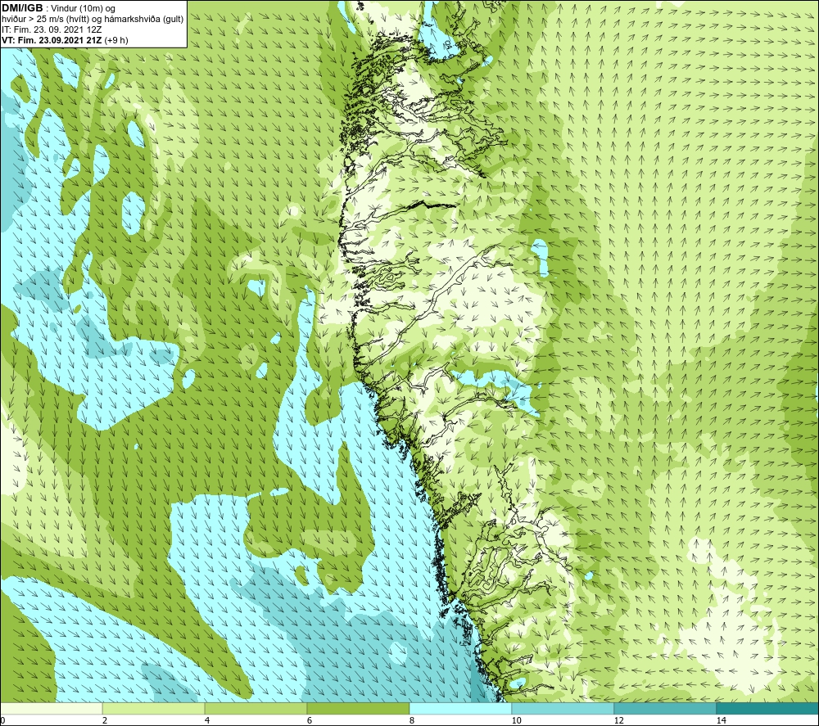Click the "DMI/IGB : Vindur (10m) og" title line
This screenshot has height=726, width=819.
(x=58, y=8)
